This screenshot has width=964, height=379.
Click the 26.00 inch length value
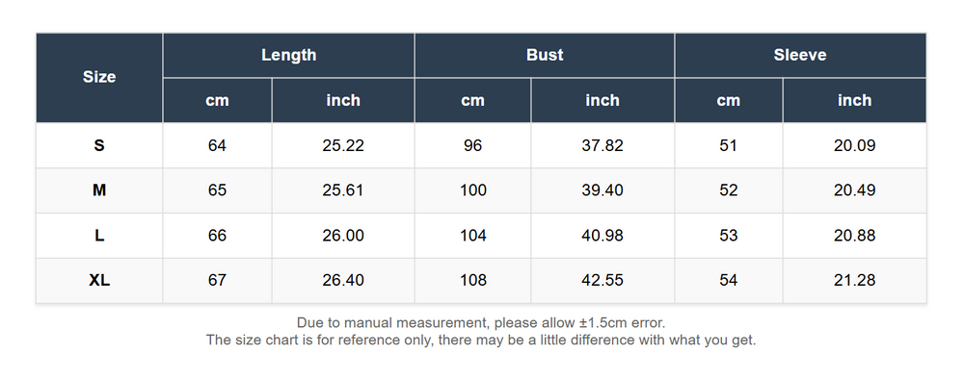[343, 236]
